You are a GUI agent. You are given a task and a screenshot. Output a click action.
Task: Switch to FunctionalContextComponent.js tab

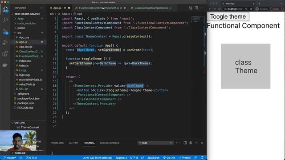99,8
